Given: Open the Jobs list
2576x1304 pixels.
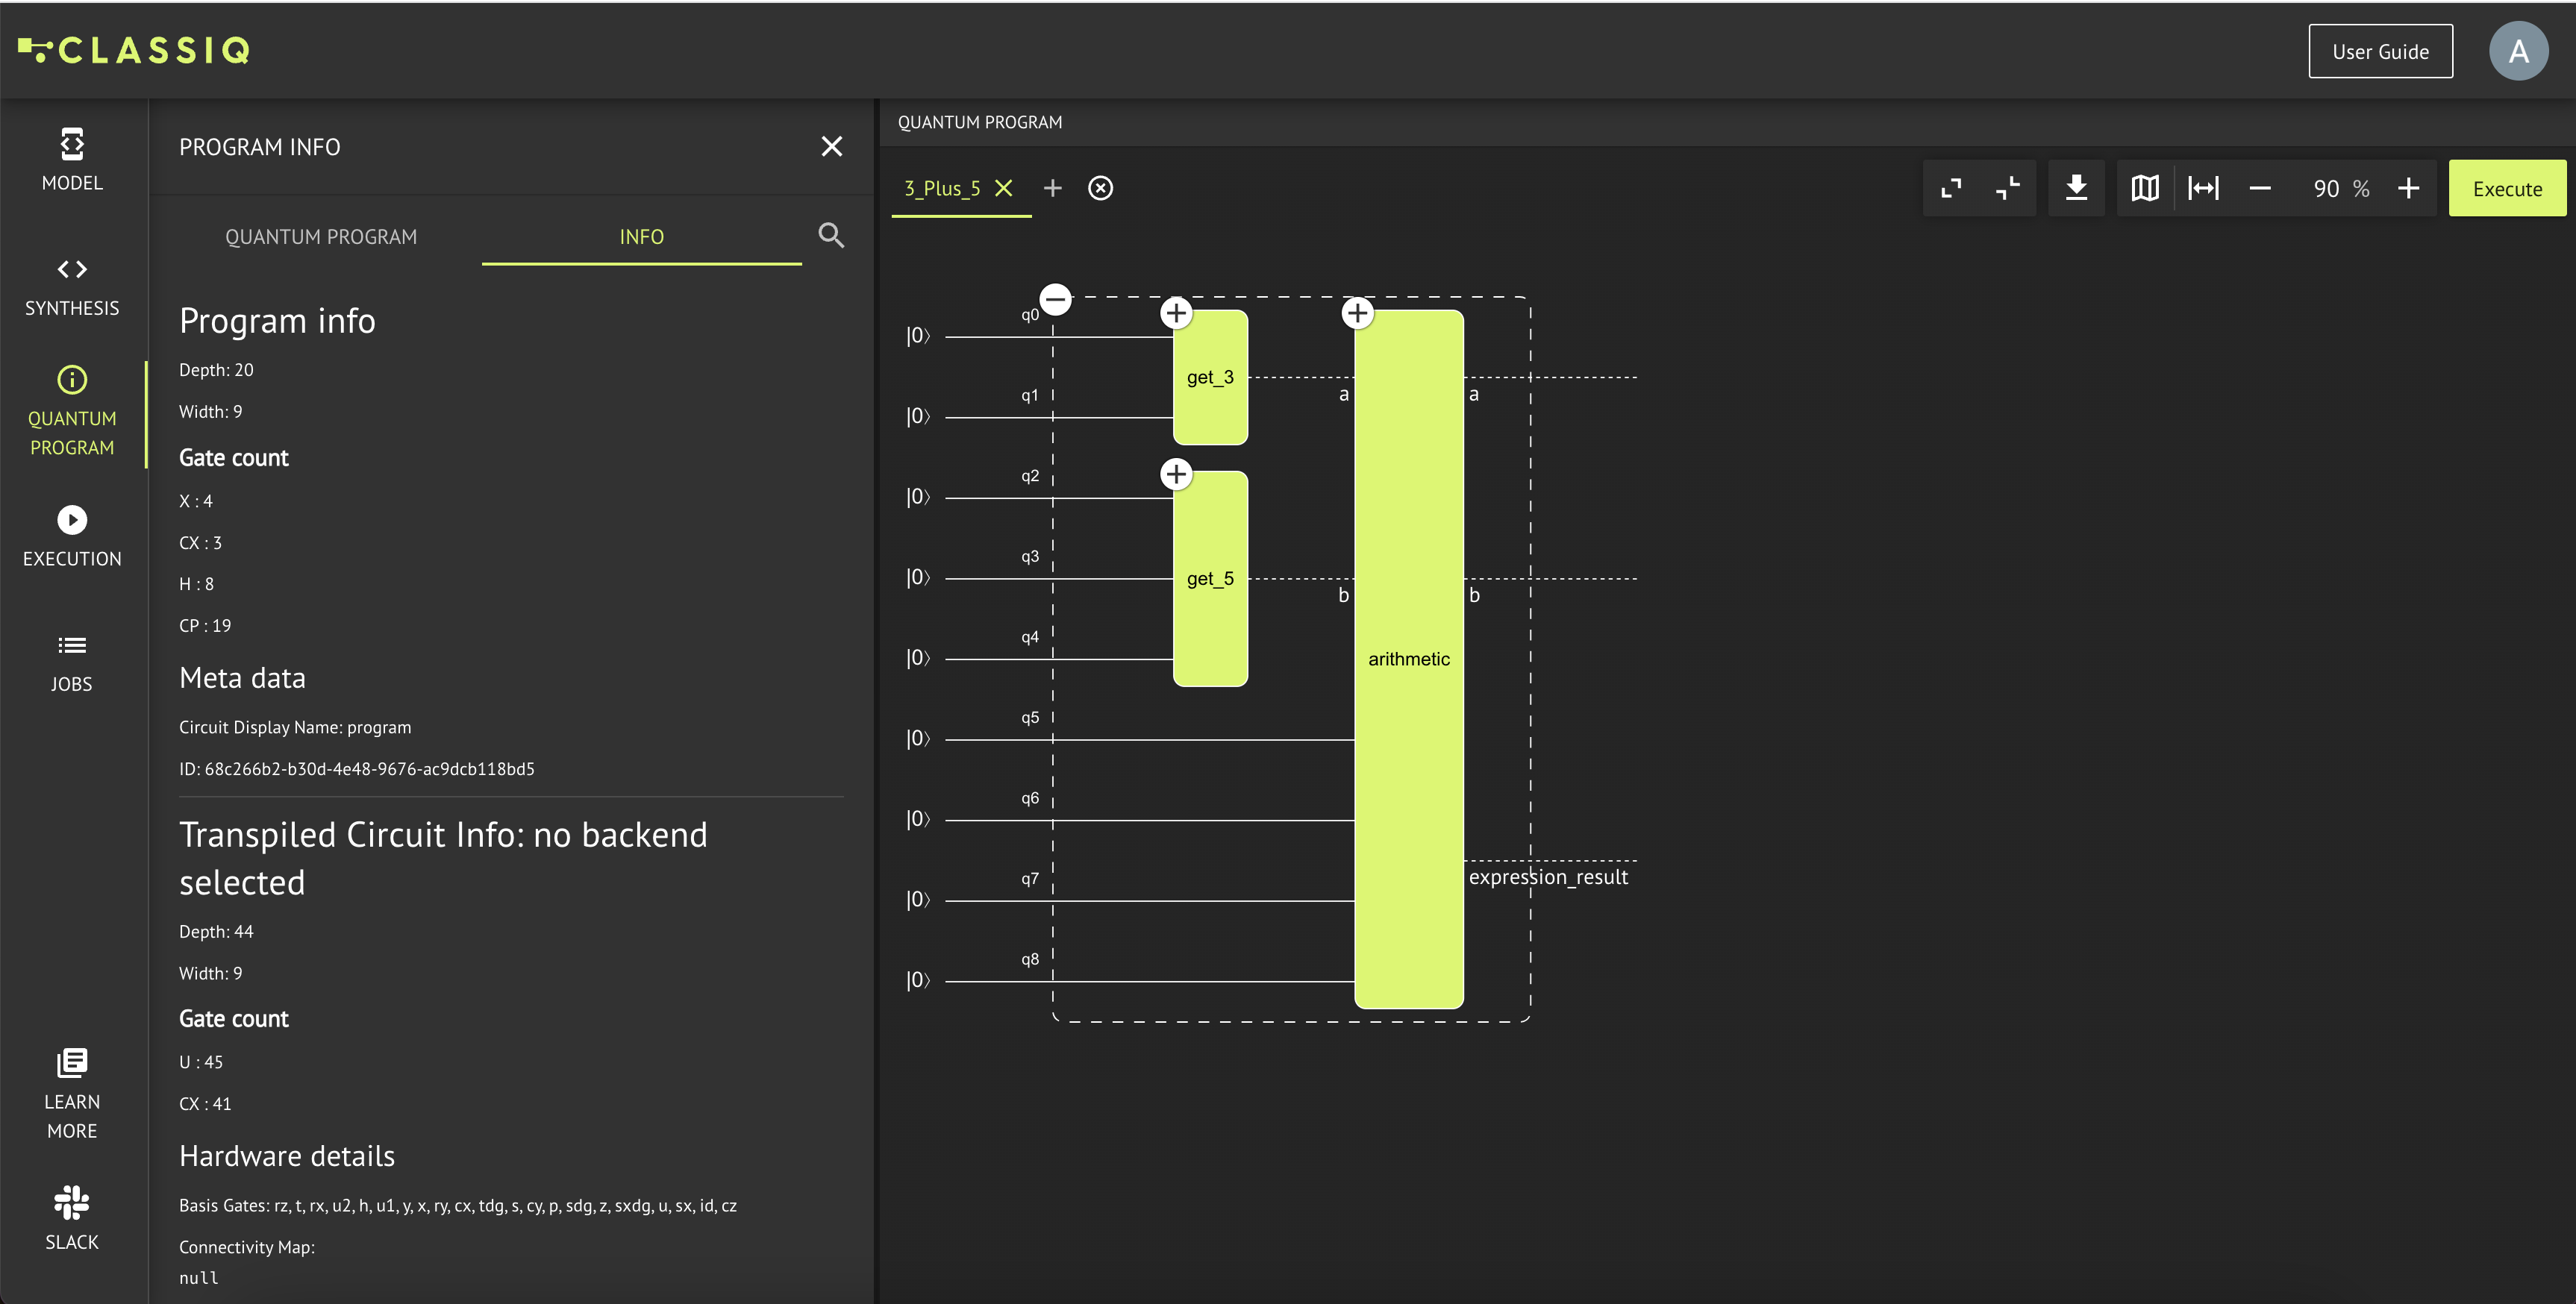Looking at the screenshot, I should [72, 661].
